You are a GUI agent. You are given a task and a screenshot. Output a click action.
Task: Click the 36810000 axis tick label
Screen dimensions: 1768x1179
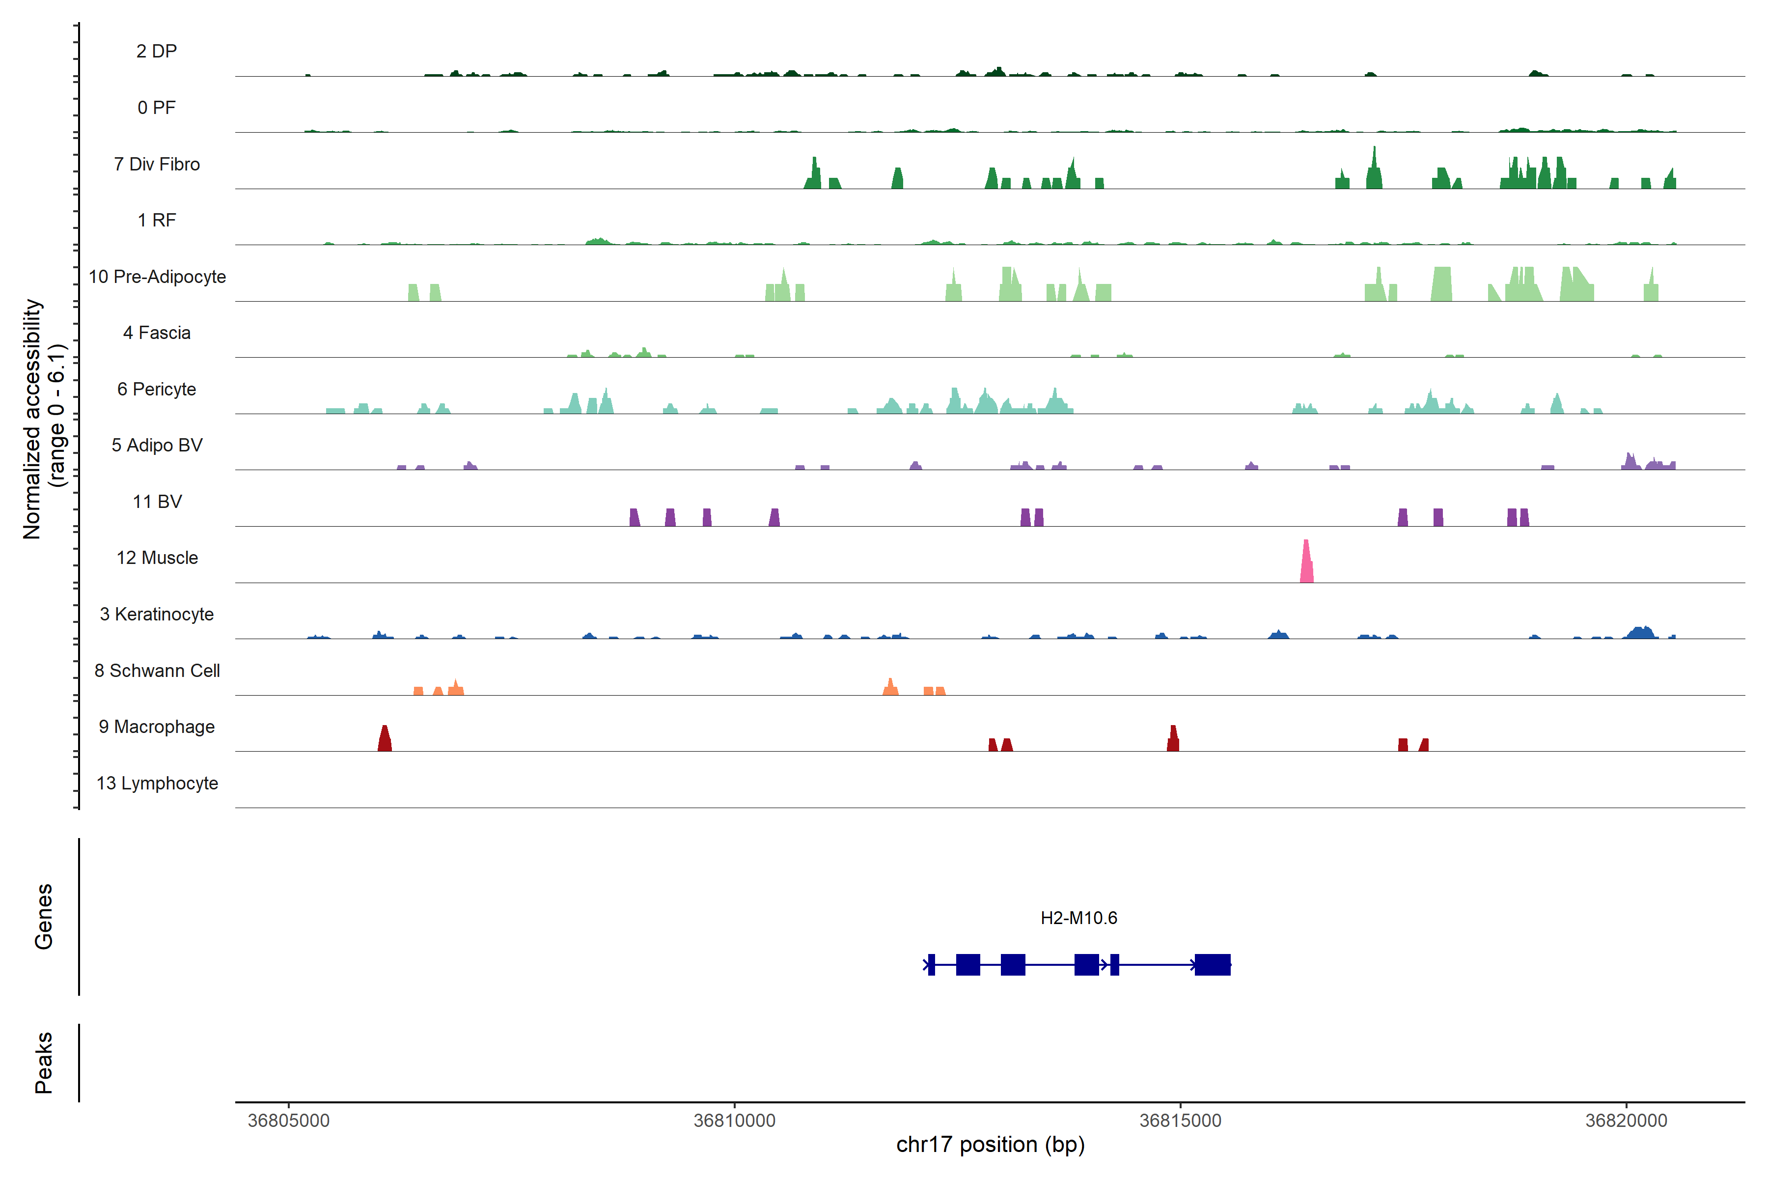(734, 1121)
